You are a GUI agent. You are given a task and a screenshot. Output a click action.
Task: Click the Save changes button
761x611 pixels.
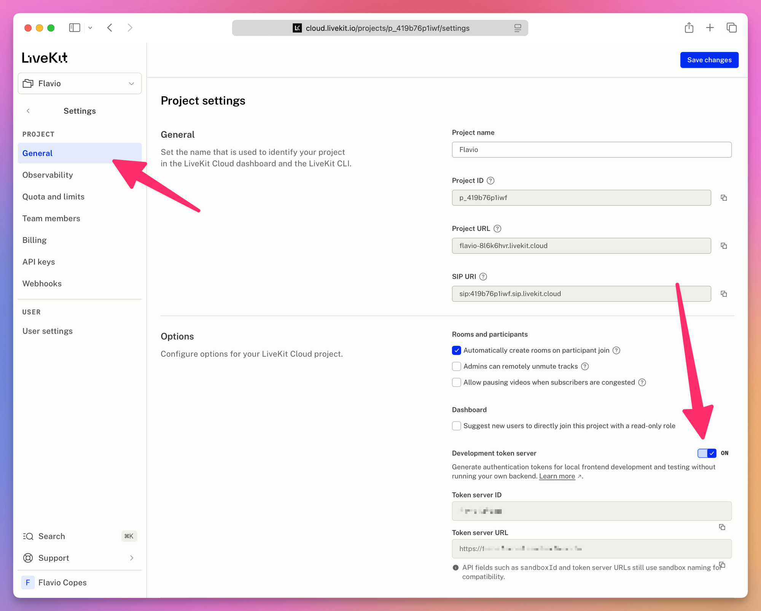709,60
